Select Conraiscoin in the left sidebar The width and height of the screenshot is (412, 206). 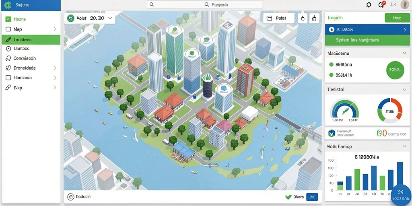[x=31, y=58]
